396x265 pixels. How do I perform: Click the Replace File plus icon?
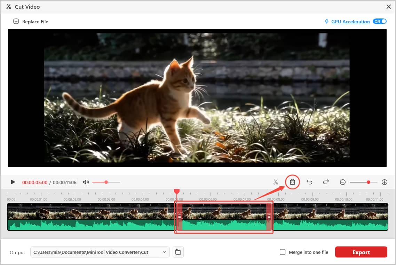click(x=16, y=22)
